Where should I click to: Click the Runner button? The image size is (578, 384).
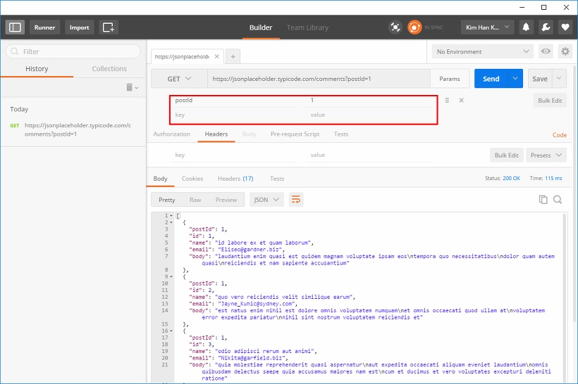[44, 27]
